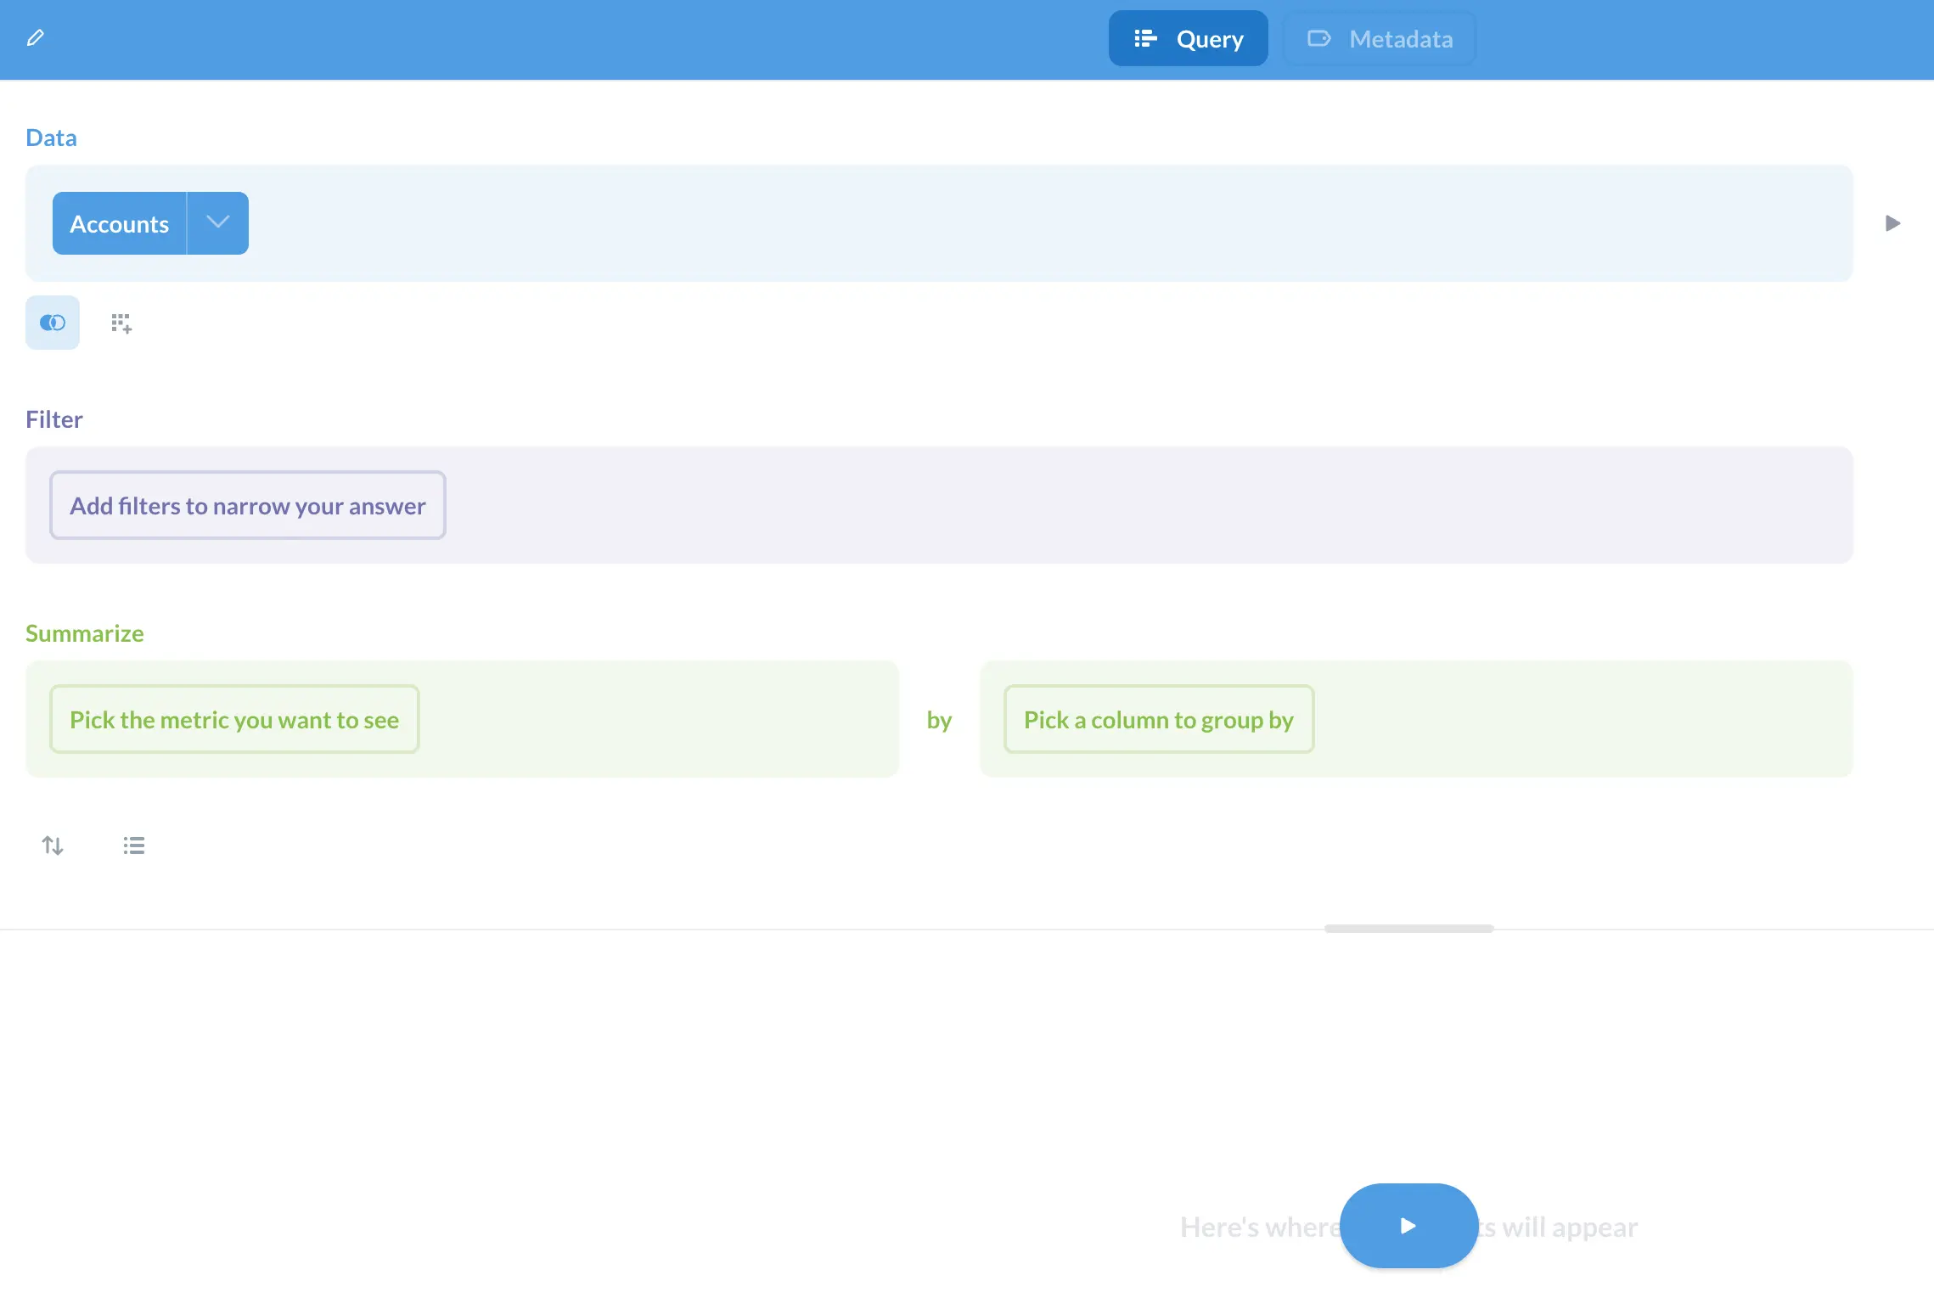Grab the gray panel resize handle
Screen dimensions: 1934x1309
[x=1408, y=929]
